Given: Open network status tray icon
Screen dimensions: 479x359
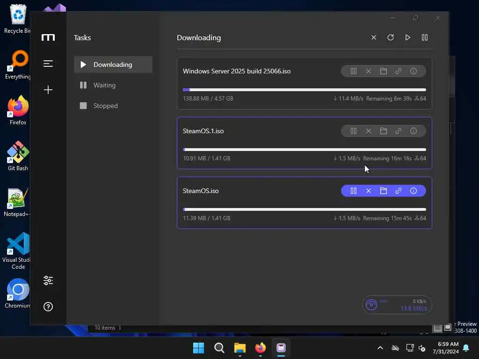Looking at the screenshot, I should [x=410, y=348].
